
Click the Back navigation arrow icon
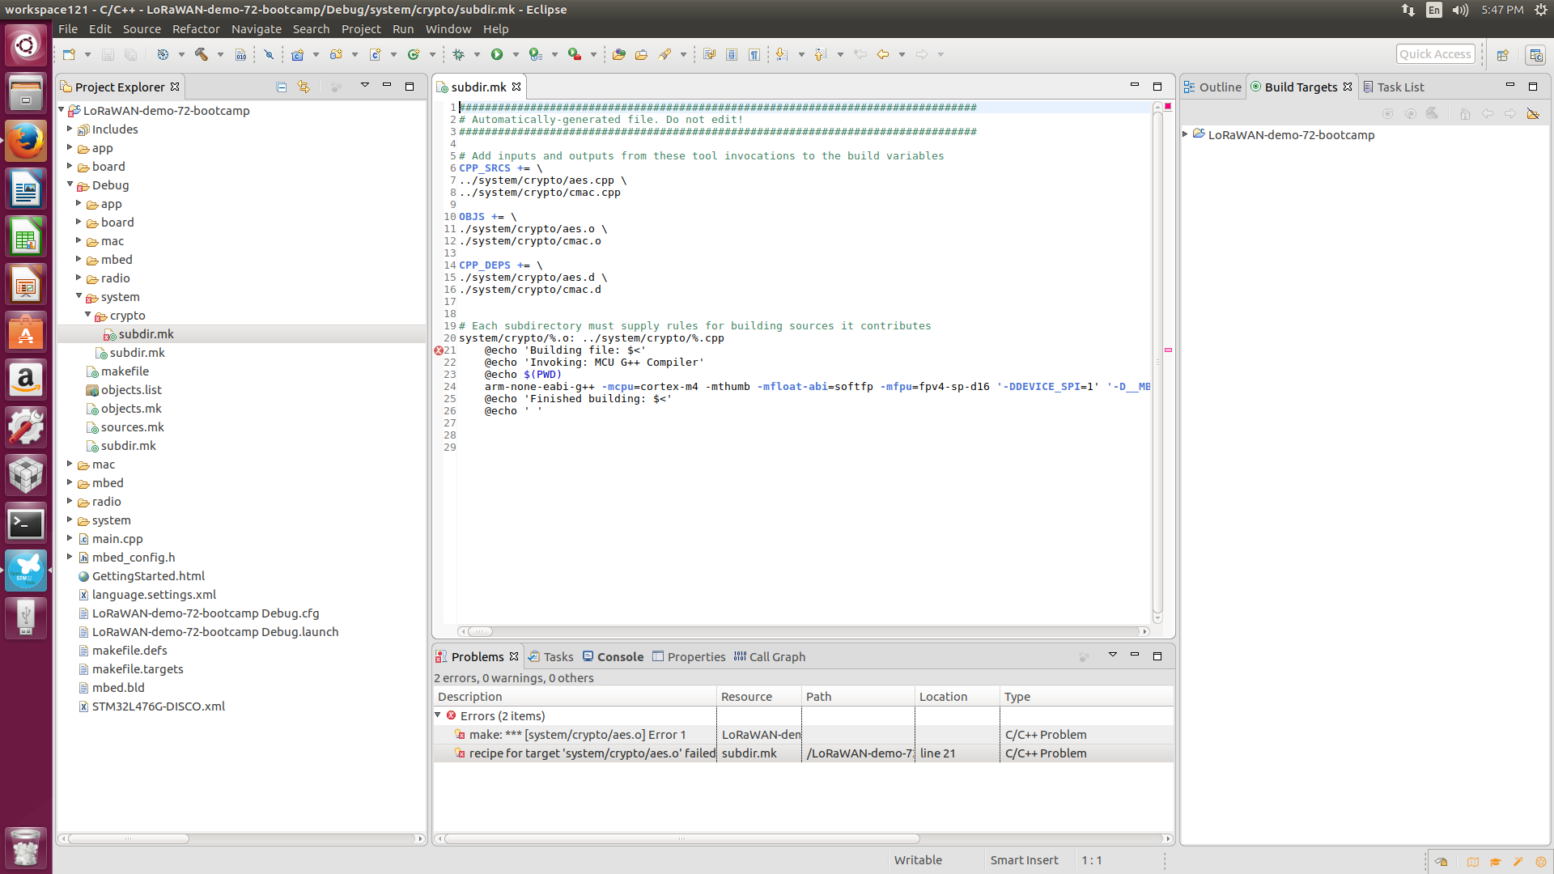coord(883,54)
